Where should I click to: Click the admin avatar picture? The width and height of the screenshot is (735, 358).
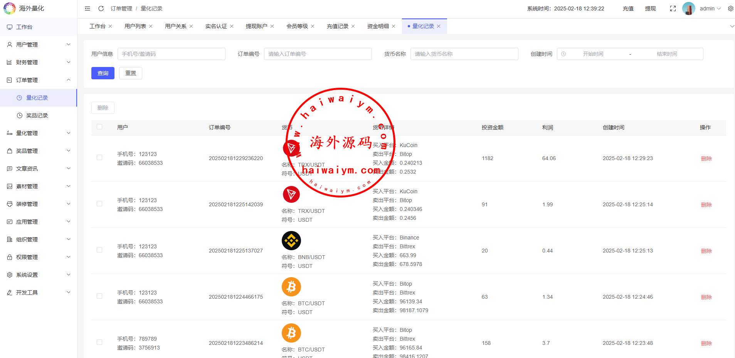(688, 8)
